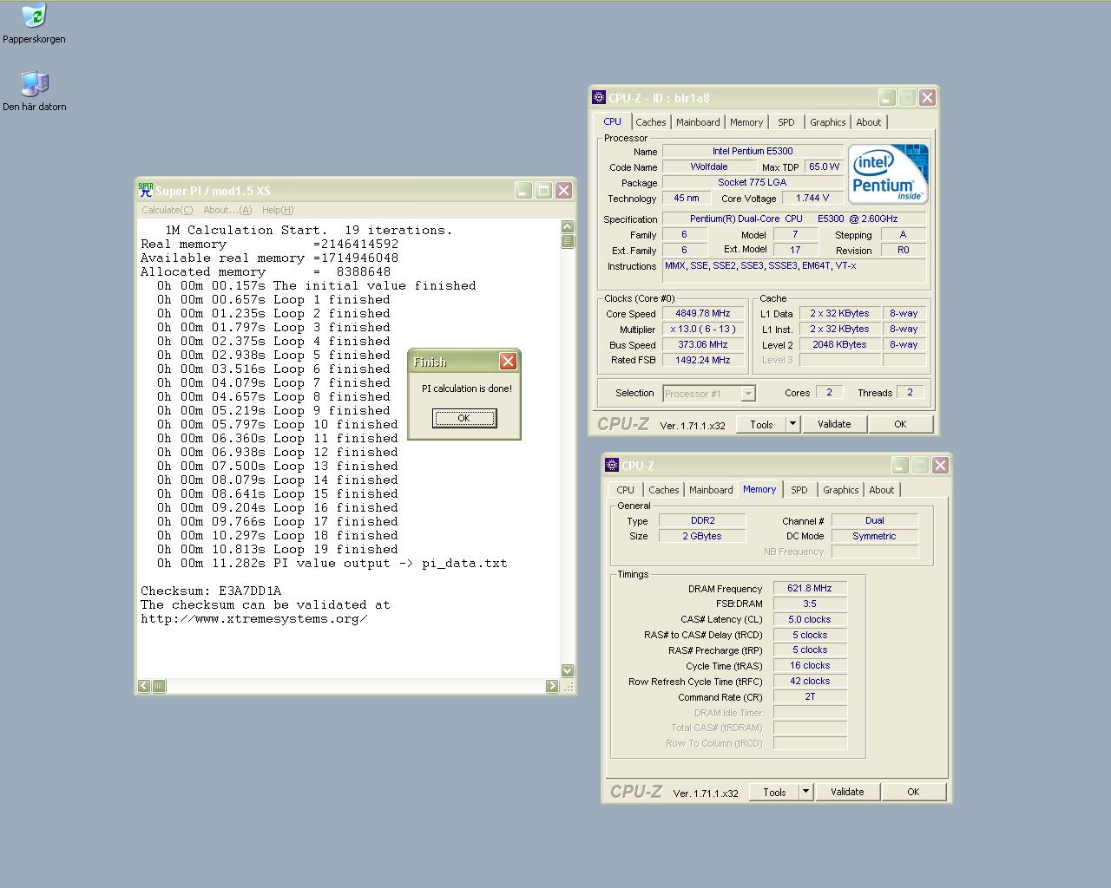Click the Loop 19 finished line
1111x888 pixels.
tap(278, 550)
